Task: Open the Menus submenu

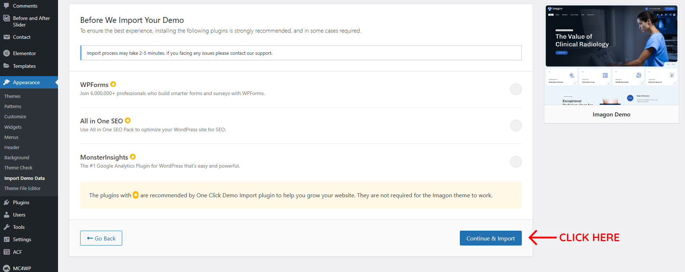Action: click(11, 137)
